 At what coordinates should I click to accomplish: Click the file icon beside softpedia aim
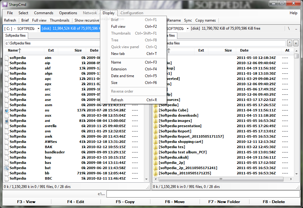point(6,58)
